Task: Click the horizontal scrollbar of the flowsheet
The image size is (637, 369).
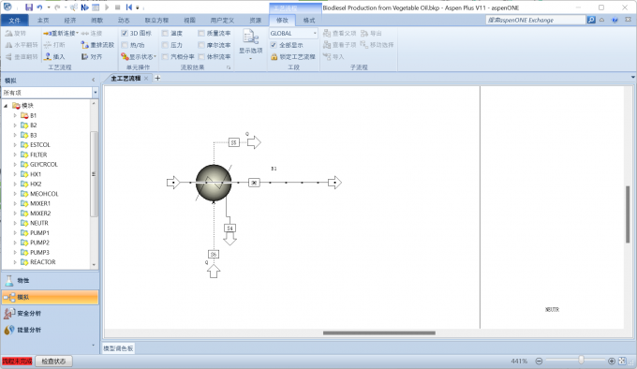Action: (x=379, y=332)
